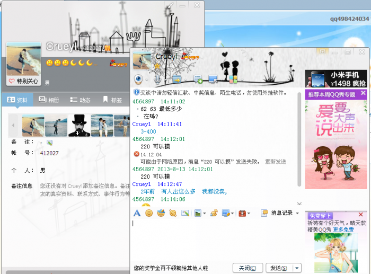This screenshot has height=274, width=371.
Task: Click the message text 3-400
Action: tap(148, 131)
